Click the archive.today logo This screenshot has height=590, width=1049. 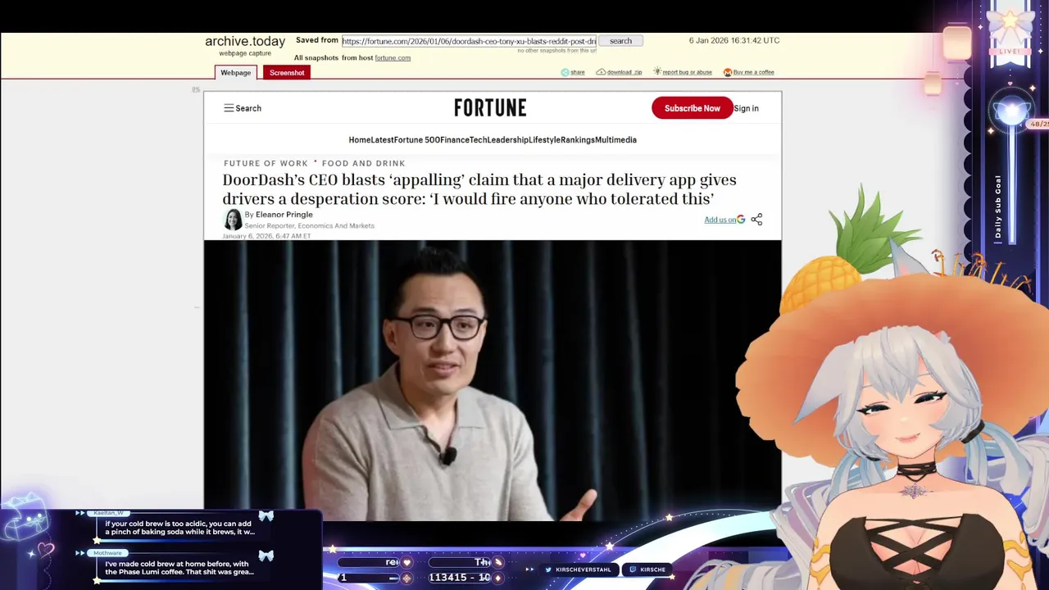pyautogui.click(x=245, y=41)
